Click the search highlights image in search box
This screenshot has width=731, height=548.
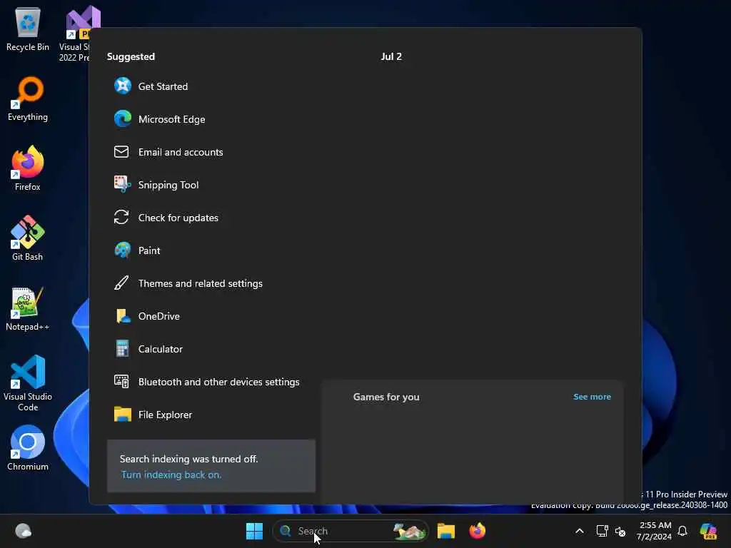pyautogui.click(x=409, y=531)
